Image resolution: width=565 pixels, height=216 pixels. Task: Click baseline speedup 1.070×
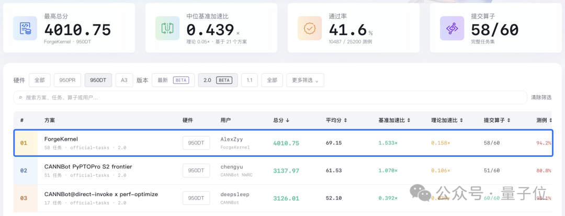tap(388, 170)
